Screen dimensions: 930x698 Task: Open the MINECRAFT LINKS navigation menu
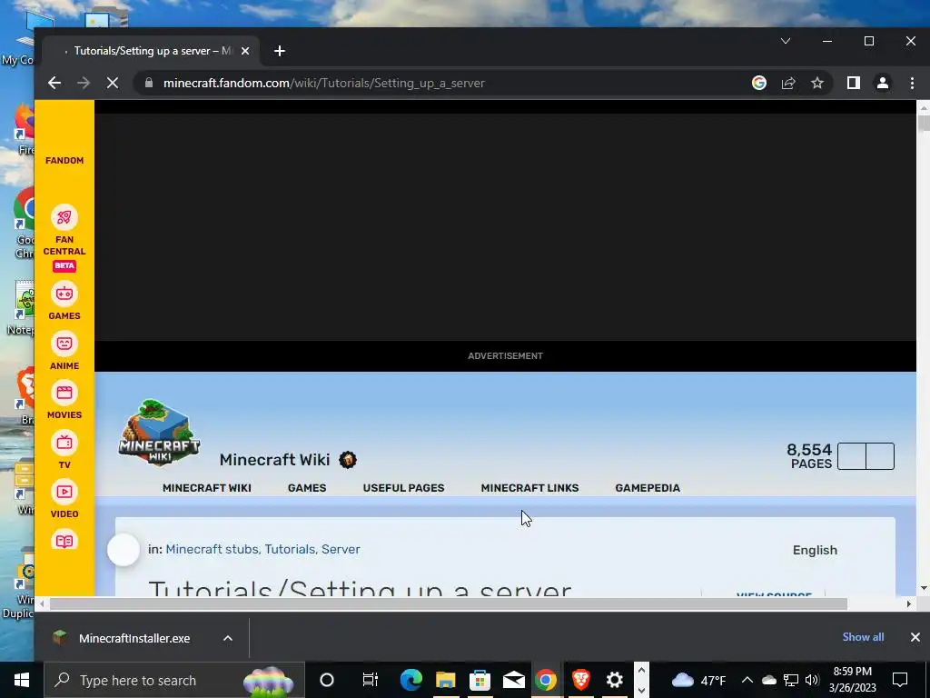pos(529,488)
